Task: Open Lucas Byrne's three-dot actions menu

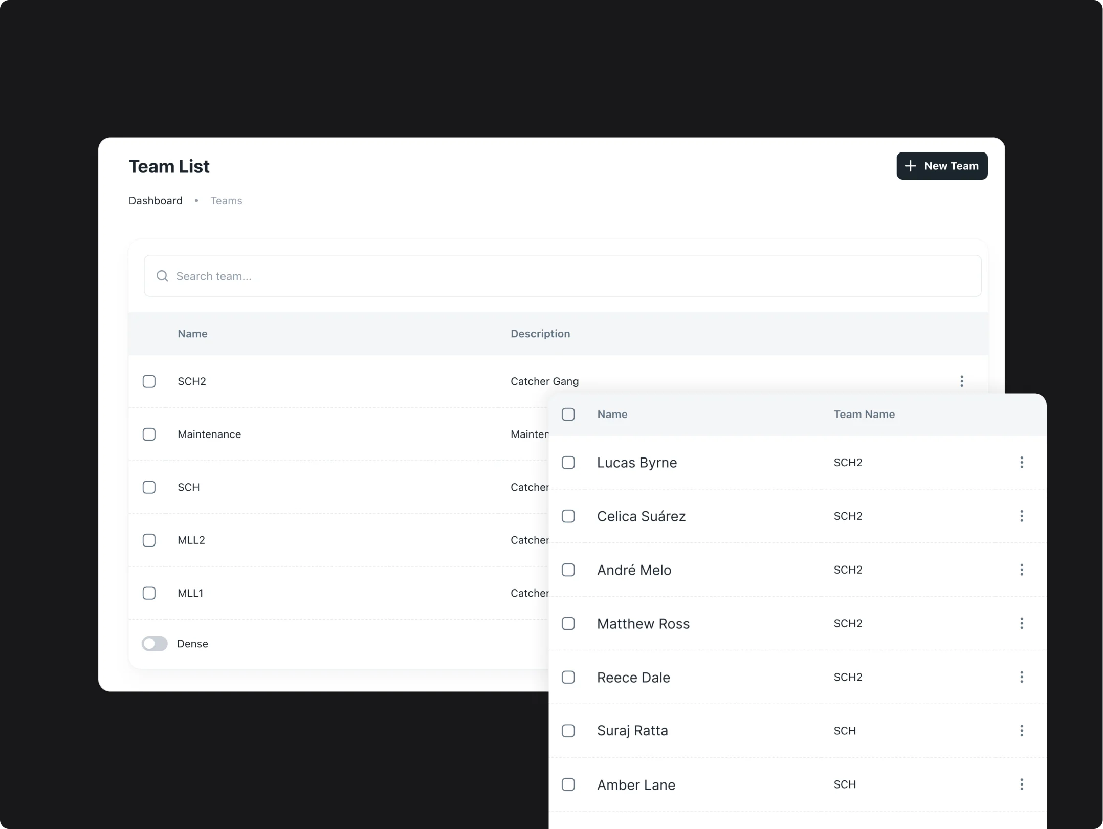Action: tap(1021, 463)
